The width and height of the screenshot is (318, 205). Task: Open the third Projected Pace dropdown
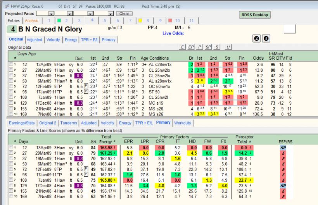[90, 14]
